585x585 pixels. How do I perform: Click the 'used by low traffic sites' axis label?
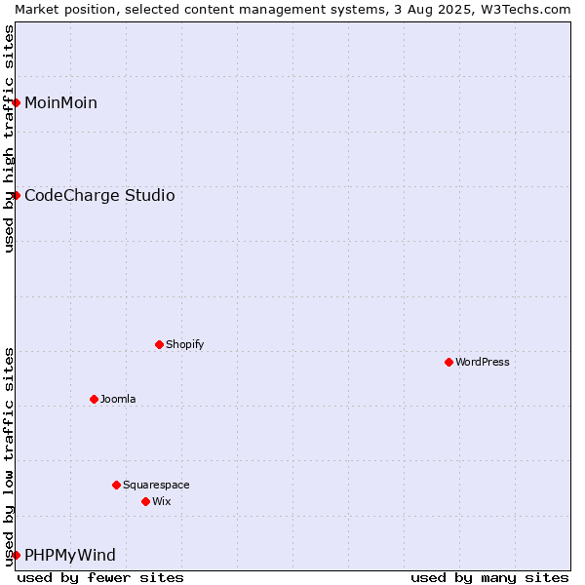click(8, 458)
